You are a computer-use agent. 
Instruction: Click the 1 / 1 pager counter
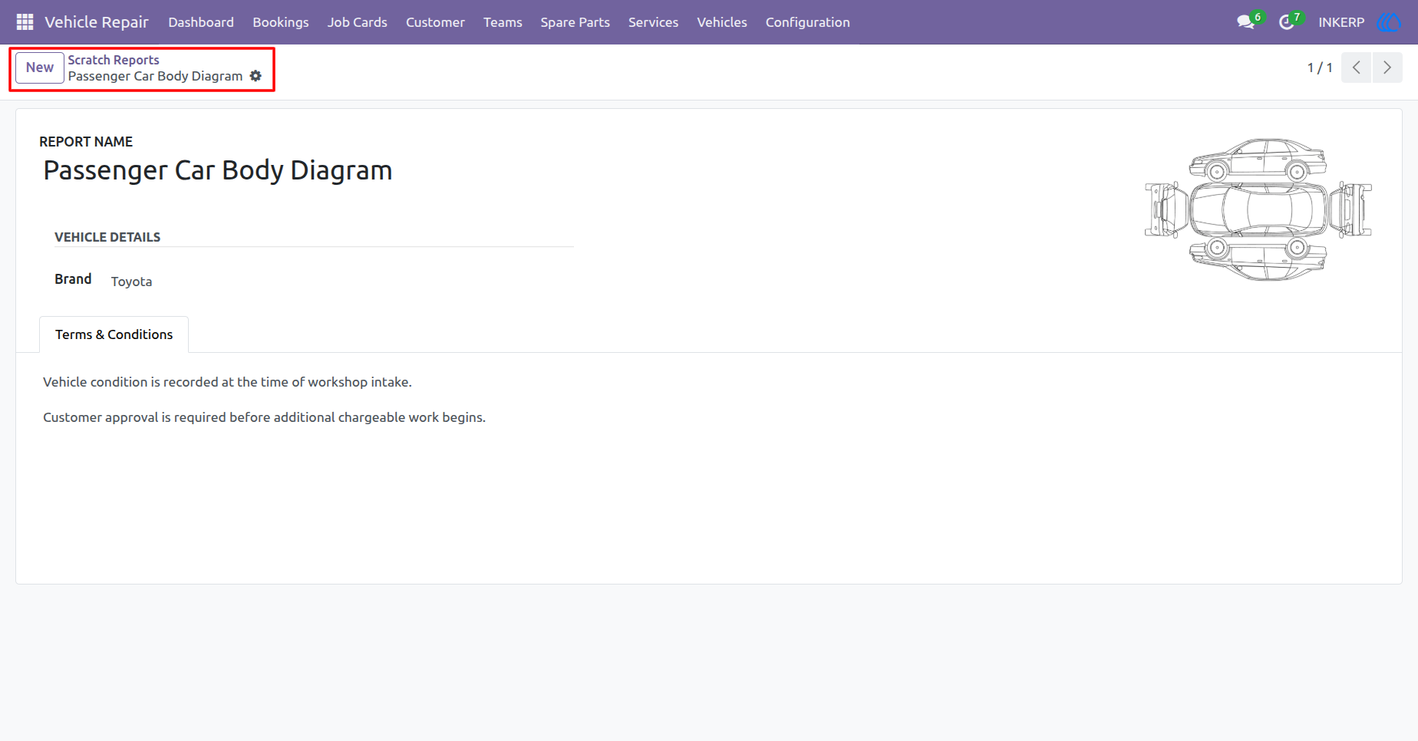pyautogui.click(x=1320, y=68)
